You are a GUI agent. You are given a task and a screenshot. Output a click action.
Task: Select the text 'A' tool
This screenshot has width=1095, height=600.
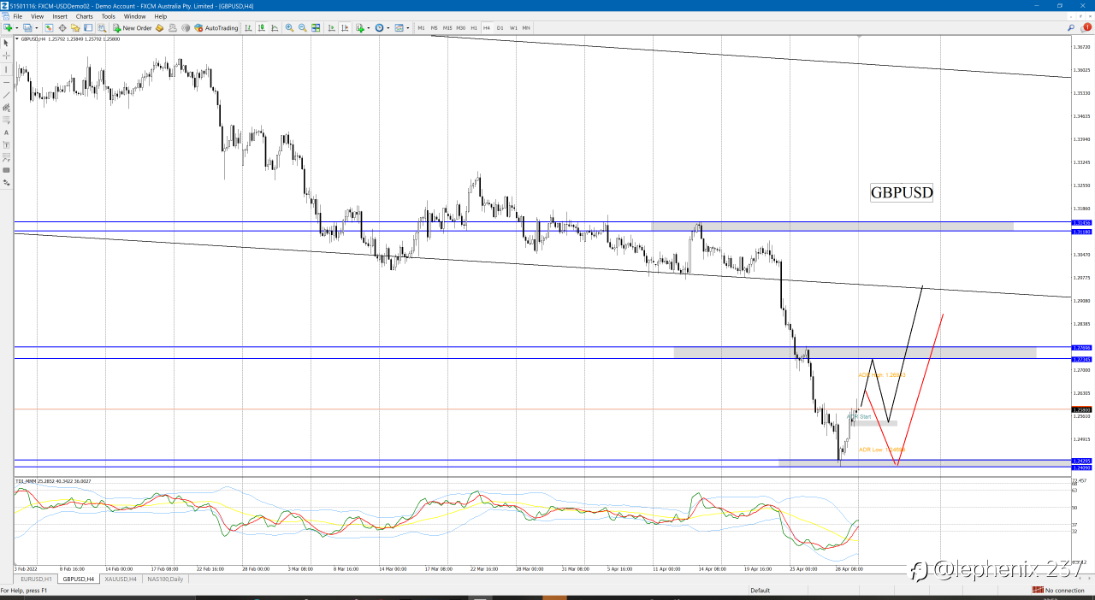pyautogui.click(x=7, y=132)
